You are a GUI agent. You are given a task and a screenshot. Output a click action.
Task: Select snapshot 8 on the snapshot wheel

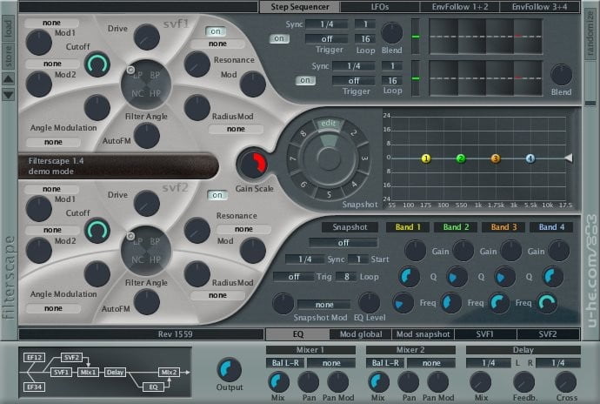303,133
